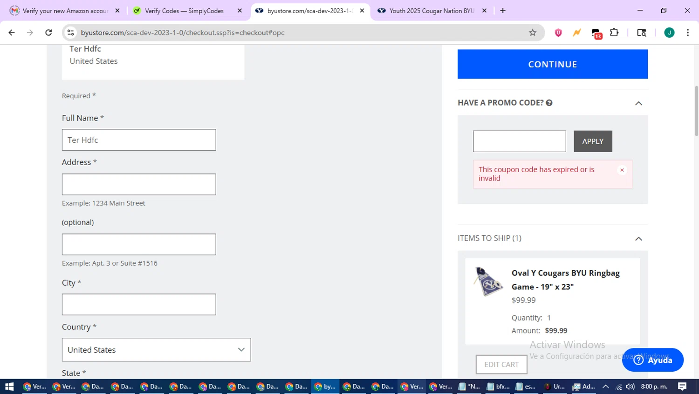The width and height of the screenshot is (699, 394).
Task: Focus the optional address line field
Action: pyautogui.click(x=139, y=245)
